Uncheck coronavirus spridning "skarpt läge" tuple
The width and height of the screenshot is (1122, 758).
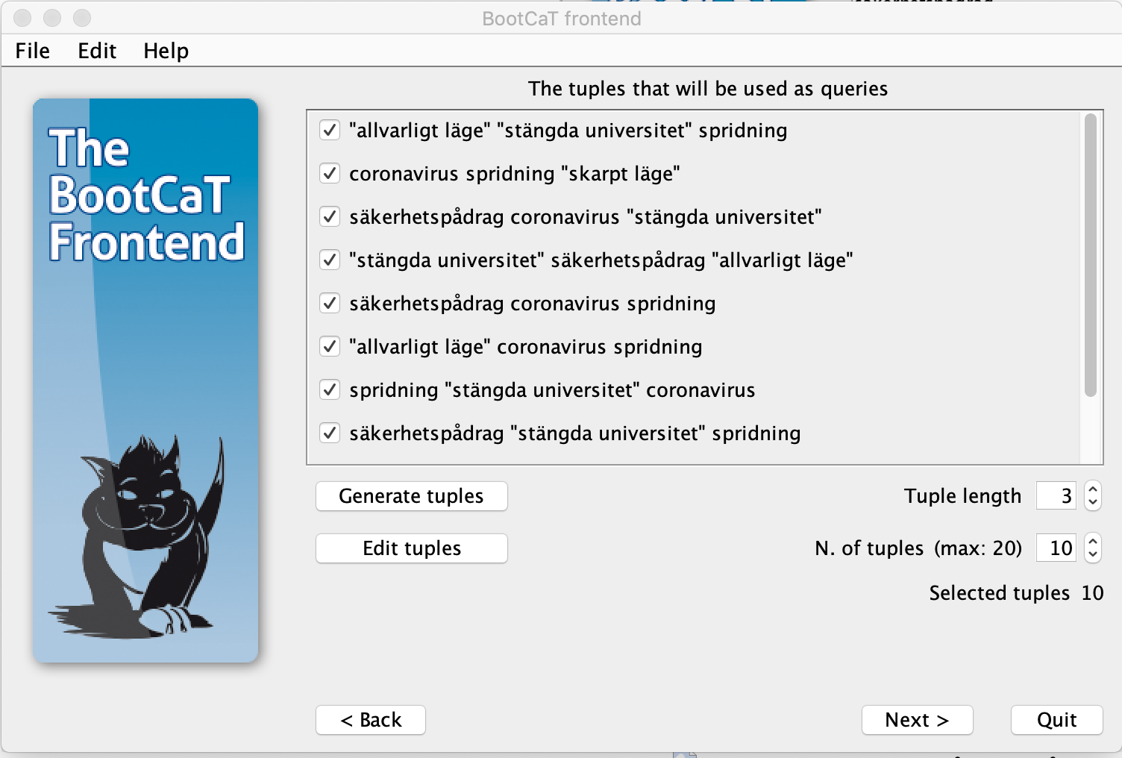330,174
